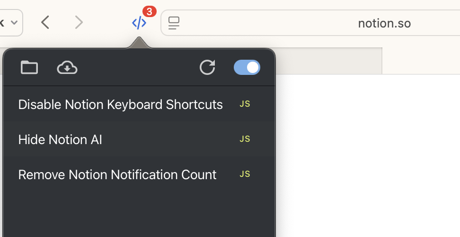Turn off the blue script injection switch
The height and width of the screenshot is (237, 460).
(x=247, y=67)
